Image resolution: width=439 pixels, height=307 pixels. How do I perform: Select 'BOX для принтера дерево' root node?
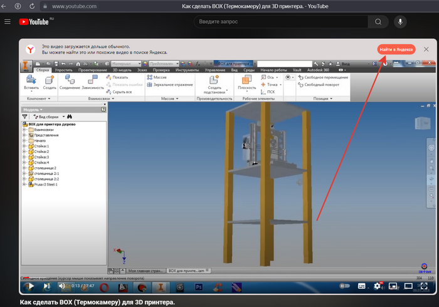[x=52, y=124]
